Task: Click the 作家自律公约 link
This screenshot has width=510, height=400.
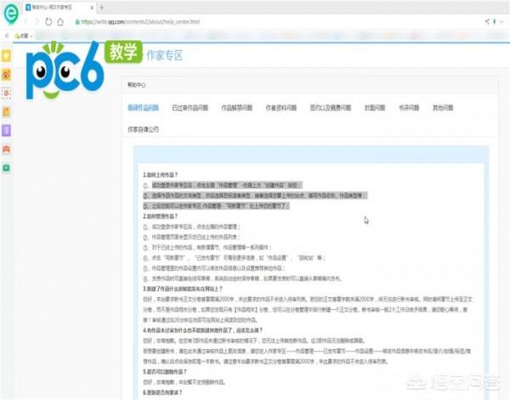Action: coord(143,129)
